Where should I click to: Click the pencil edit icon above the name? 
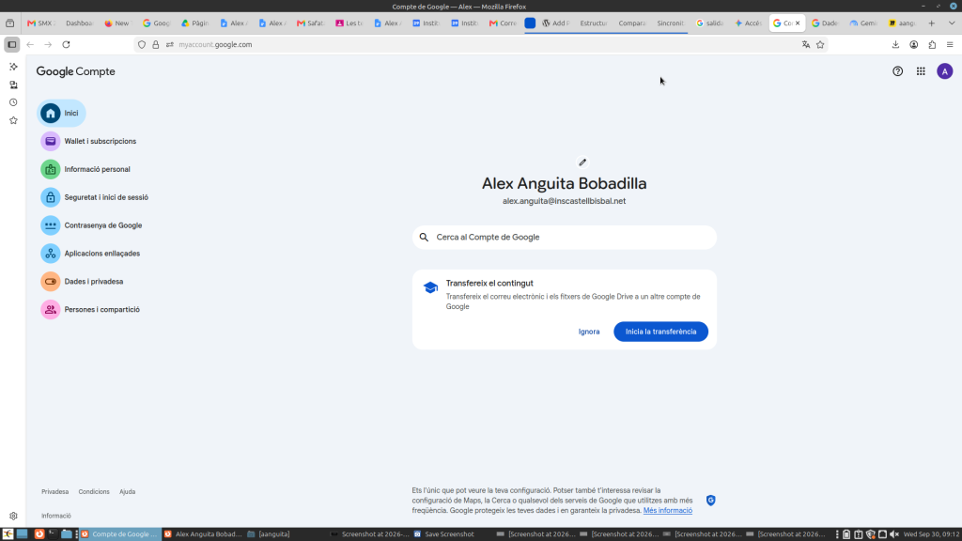582,162
